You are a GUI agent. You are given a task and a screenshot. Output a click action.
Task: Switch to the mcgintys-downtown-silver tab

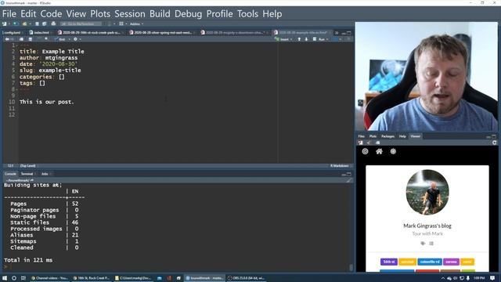tap(235, 33)
